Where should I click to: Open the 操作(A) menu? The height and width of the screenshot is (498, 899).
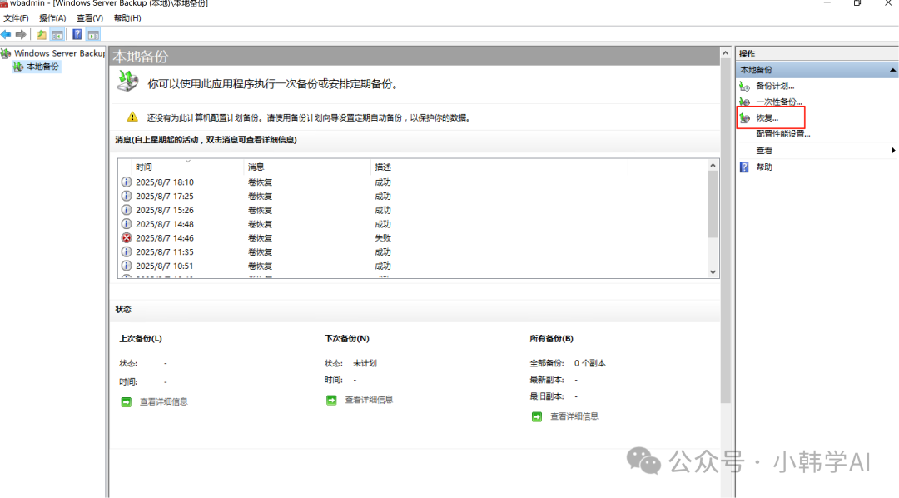coord(52,18)
